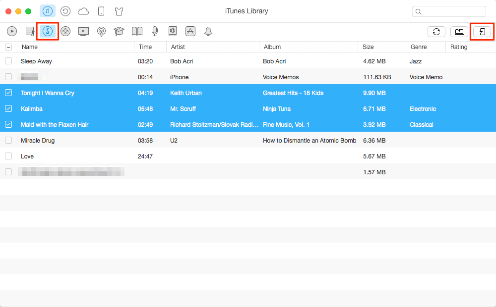Click Maid with the Flaxen Hair title
The width and height of the screenshot is (496, 307).
[x=55, y=124]
